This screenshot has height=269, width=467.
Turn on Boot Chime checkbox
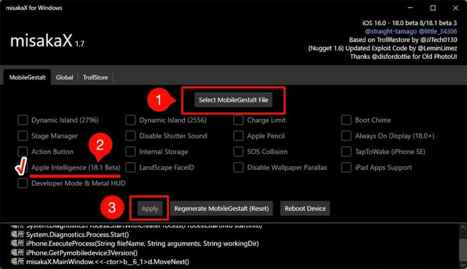(x=346, y=120)
